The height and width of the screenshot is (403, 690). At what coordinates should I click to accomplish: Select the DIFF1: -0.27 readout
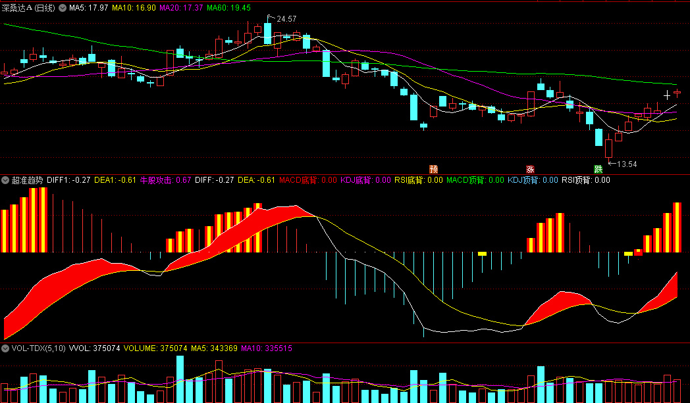tap(68, 180)
